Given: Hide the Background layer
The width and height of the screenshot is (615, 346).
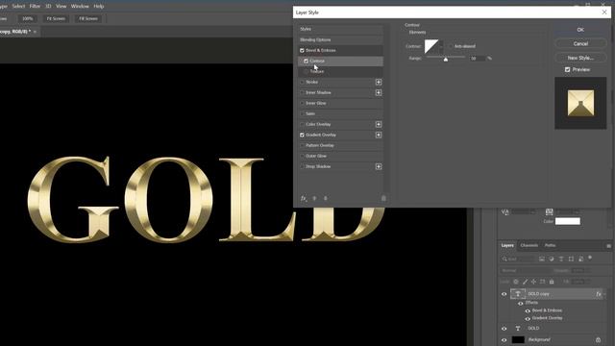Looking at the screenshot, I should coord(504,339).
